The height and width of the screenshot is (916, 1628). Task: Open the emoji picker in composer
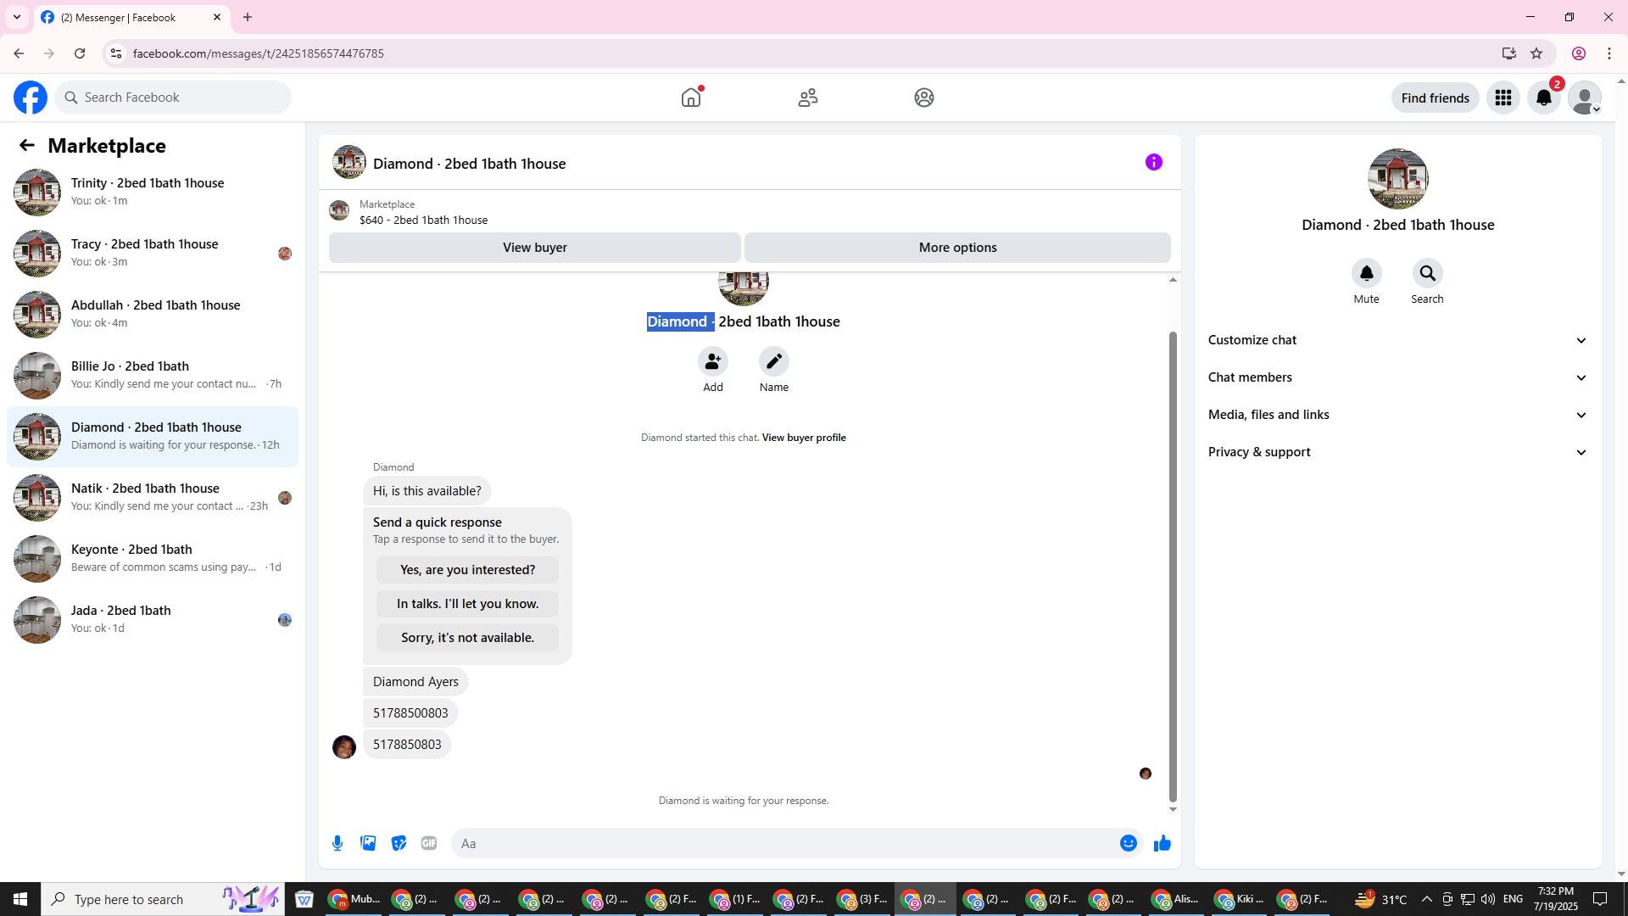[x=1128, y=843]
